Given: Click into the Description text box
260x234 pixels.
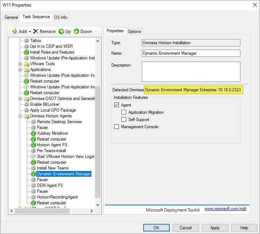Looking at the screenshot, I should coord(191,71).
